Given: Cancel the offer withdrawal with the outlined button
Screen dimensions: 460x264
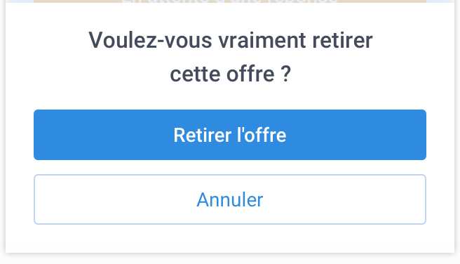Looking at the screenshot, I should point(230,199).
